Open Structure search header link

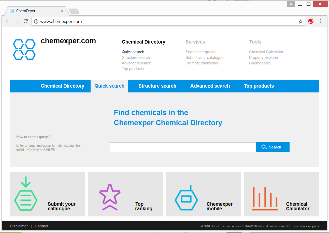[x=136, y=58]
